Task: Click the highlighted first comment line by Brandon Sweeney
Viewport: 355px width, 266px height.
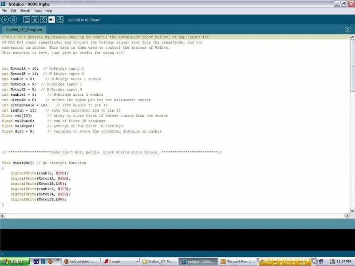Action: point(105,37)
